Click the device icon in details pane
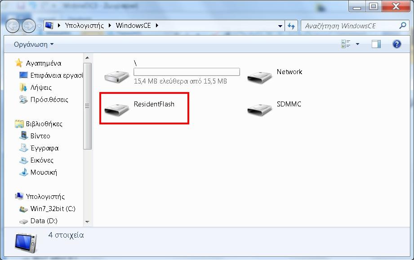The height and width of the screenshot is (260, 414). pyautogui.click(x=26, y=243)
